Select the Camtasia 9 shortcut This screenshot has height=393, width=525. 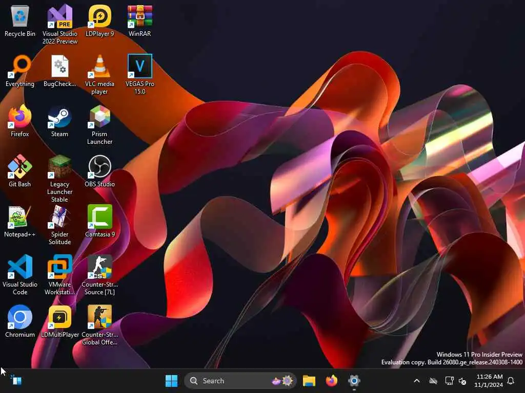(100, 222)
